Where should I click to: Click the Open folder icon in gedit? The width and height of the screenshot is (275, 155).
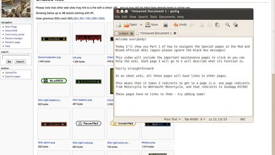pos(126,25)
